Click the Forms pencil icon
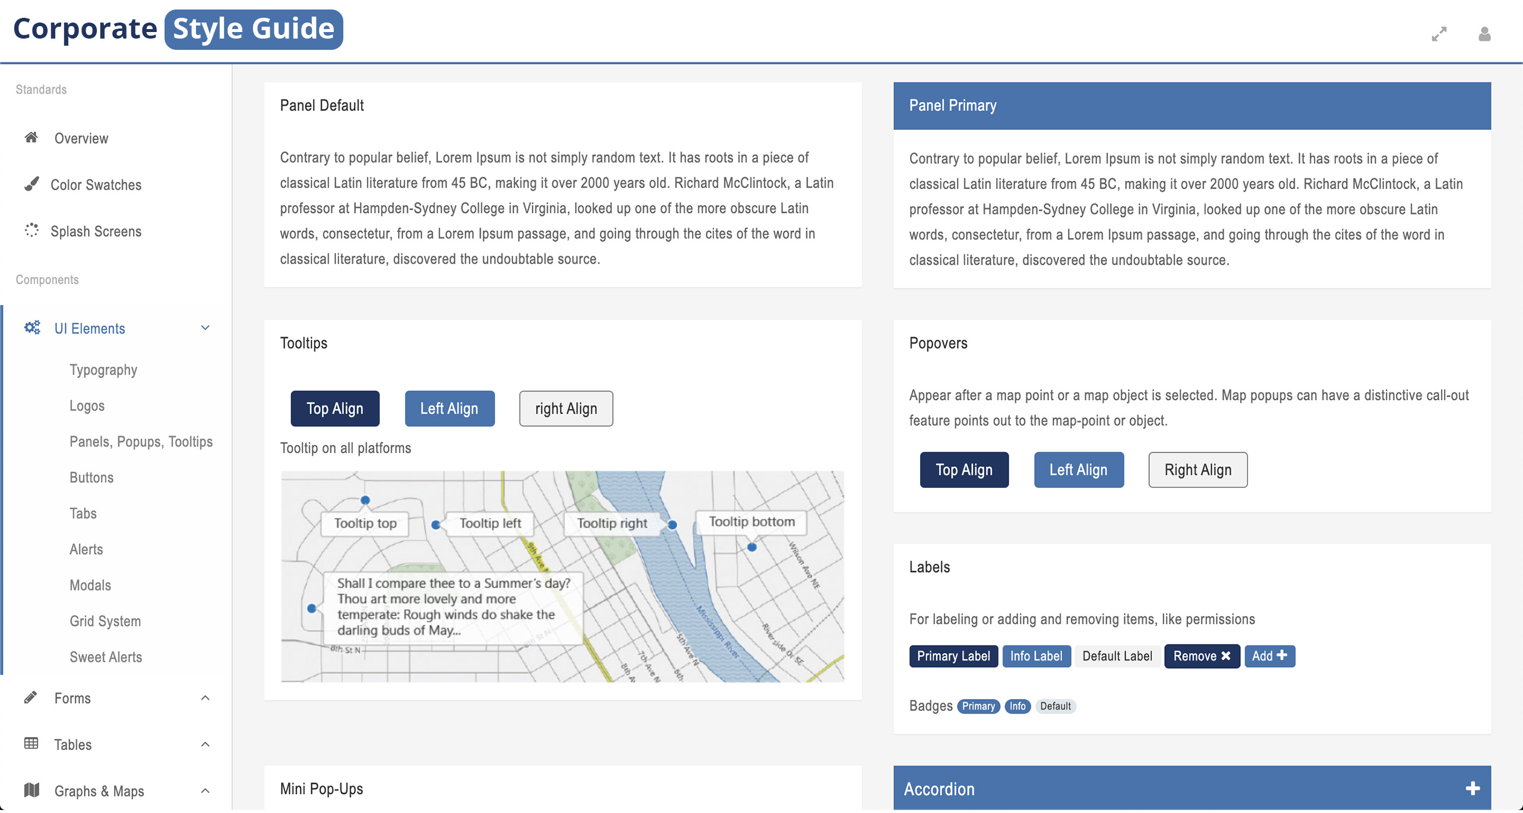 pos(31,698)
